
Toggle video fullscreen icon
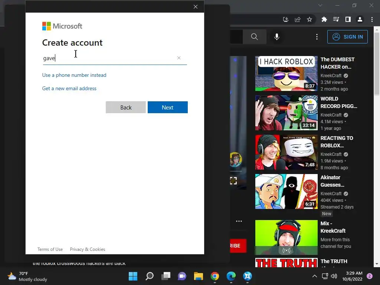[x=233, y=181]
